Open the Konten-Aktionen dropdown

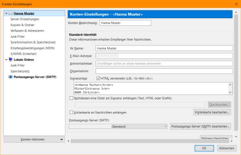tap(34, 139)
